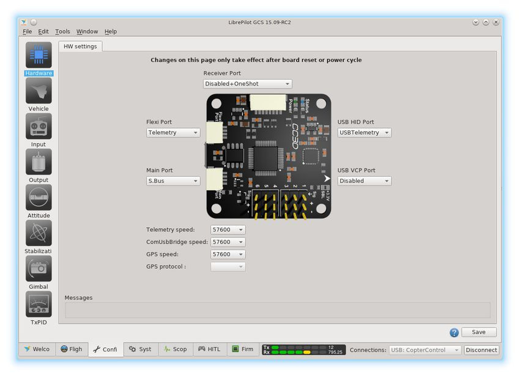Click the CC3D board image
The width and height of the screenshot is (520, 377).
[x=269, y=156]
